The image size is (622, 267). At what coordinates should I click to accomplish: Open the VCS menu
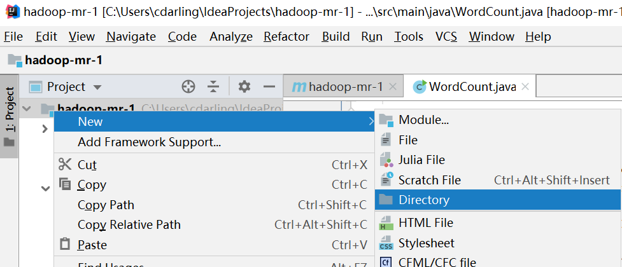click(x=446, y=36)
